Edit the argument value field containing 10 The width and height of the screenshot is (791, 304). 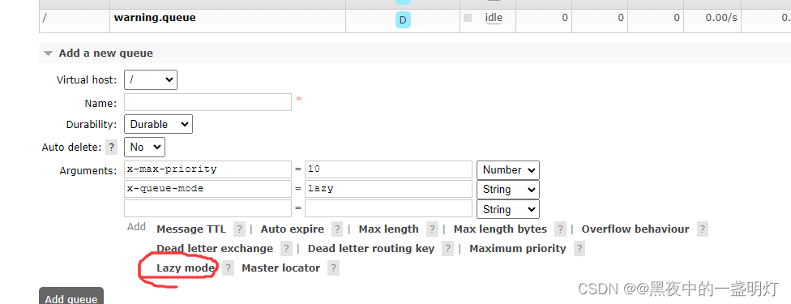[x=388, y=169]
